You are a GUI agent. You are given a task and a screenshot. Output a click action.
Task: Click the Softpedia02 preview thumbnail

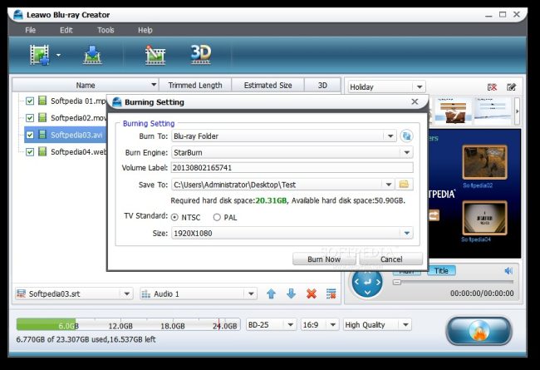[x=484, y=162]
